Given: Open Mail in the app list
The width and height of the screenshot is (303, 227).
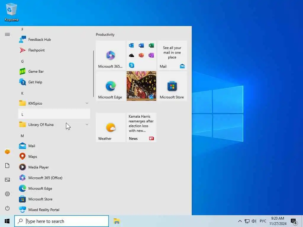Looking at the screenshot, I should click(x=54, y=146).
